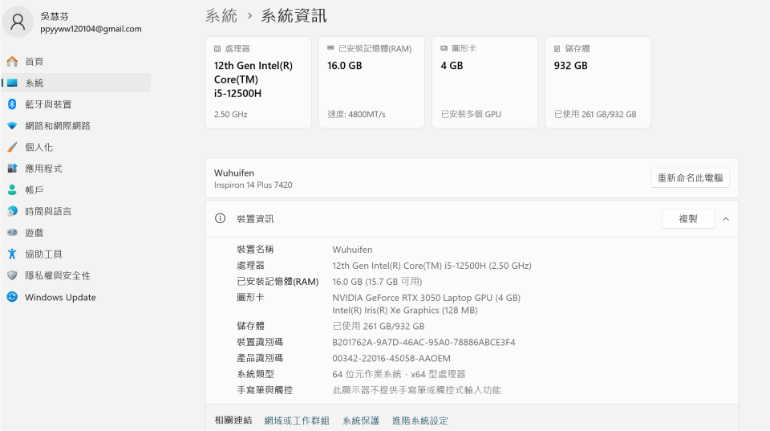Image resolution: width=770 pixels, height=431 pixels.
Task: Click the globe clock icon for 時間與語言
Action: [x=12, y=211]
